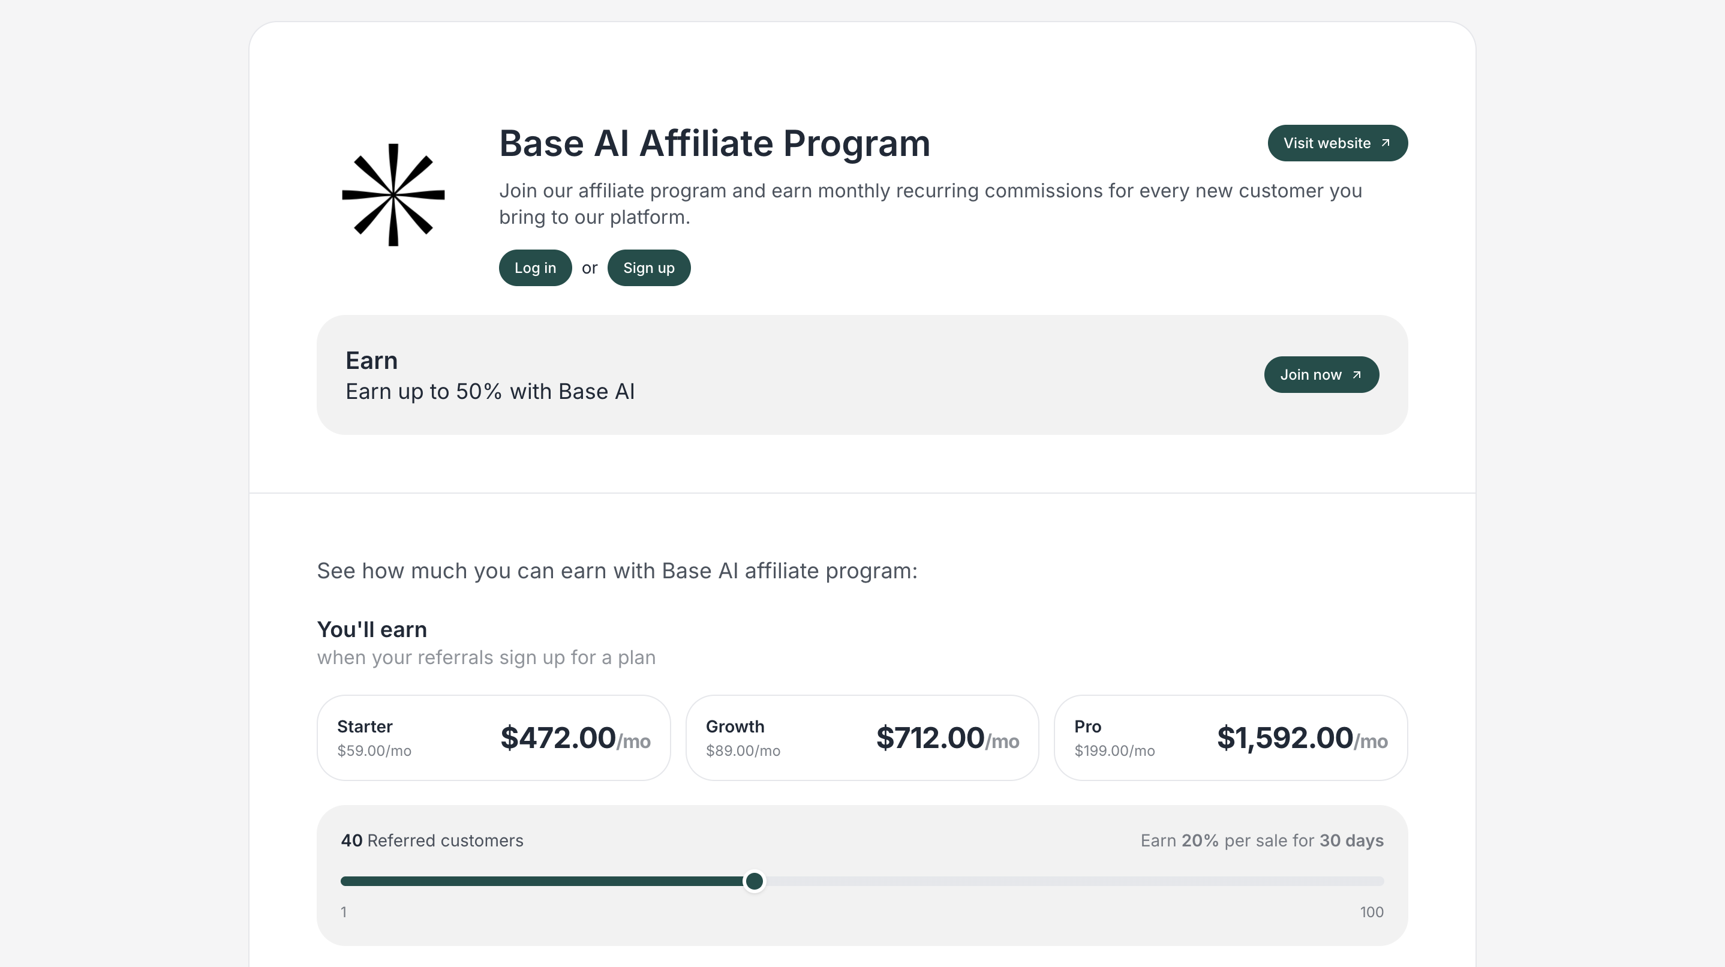
Task: Click the unfilled gray part of slider track
Action: click(x=1071, y=881)
